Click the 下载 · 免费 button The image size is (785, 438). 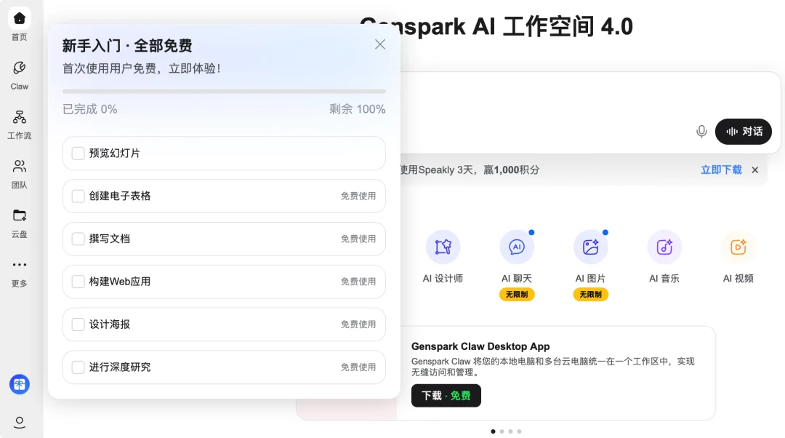point(446,395)
